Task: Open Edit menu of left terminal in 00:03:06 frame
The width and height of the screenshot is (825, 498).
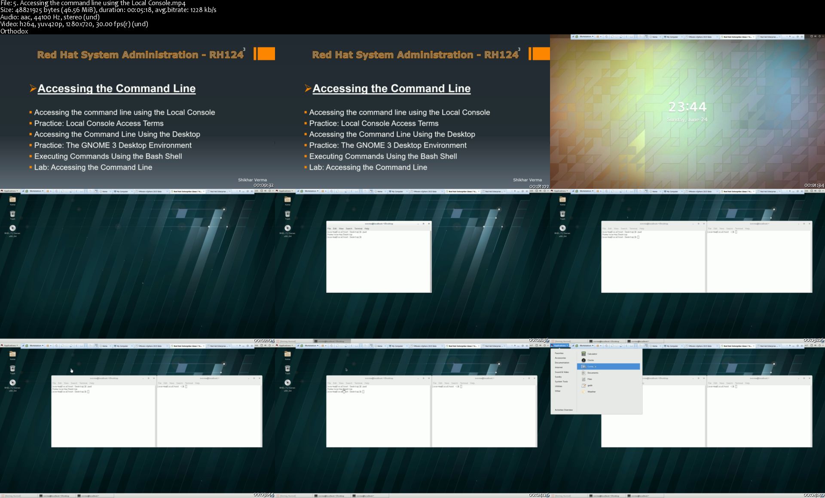Action: [x=610, y=228]
